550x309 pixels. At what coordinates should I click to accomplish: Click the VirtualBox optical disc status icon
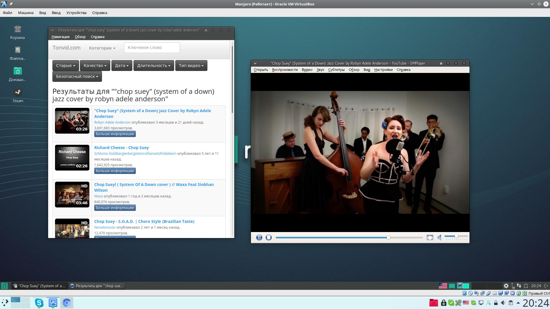click(x=470, y=293)
